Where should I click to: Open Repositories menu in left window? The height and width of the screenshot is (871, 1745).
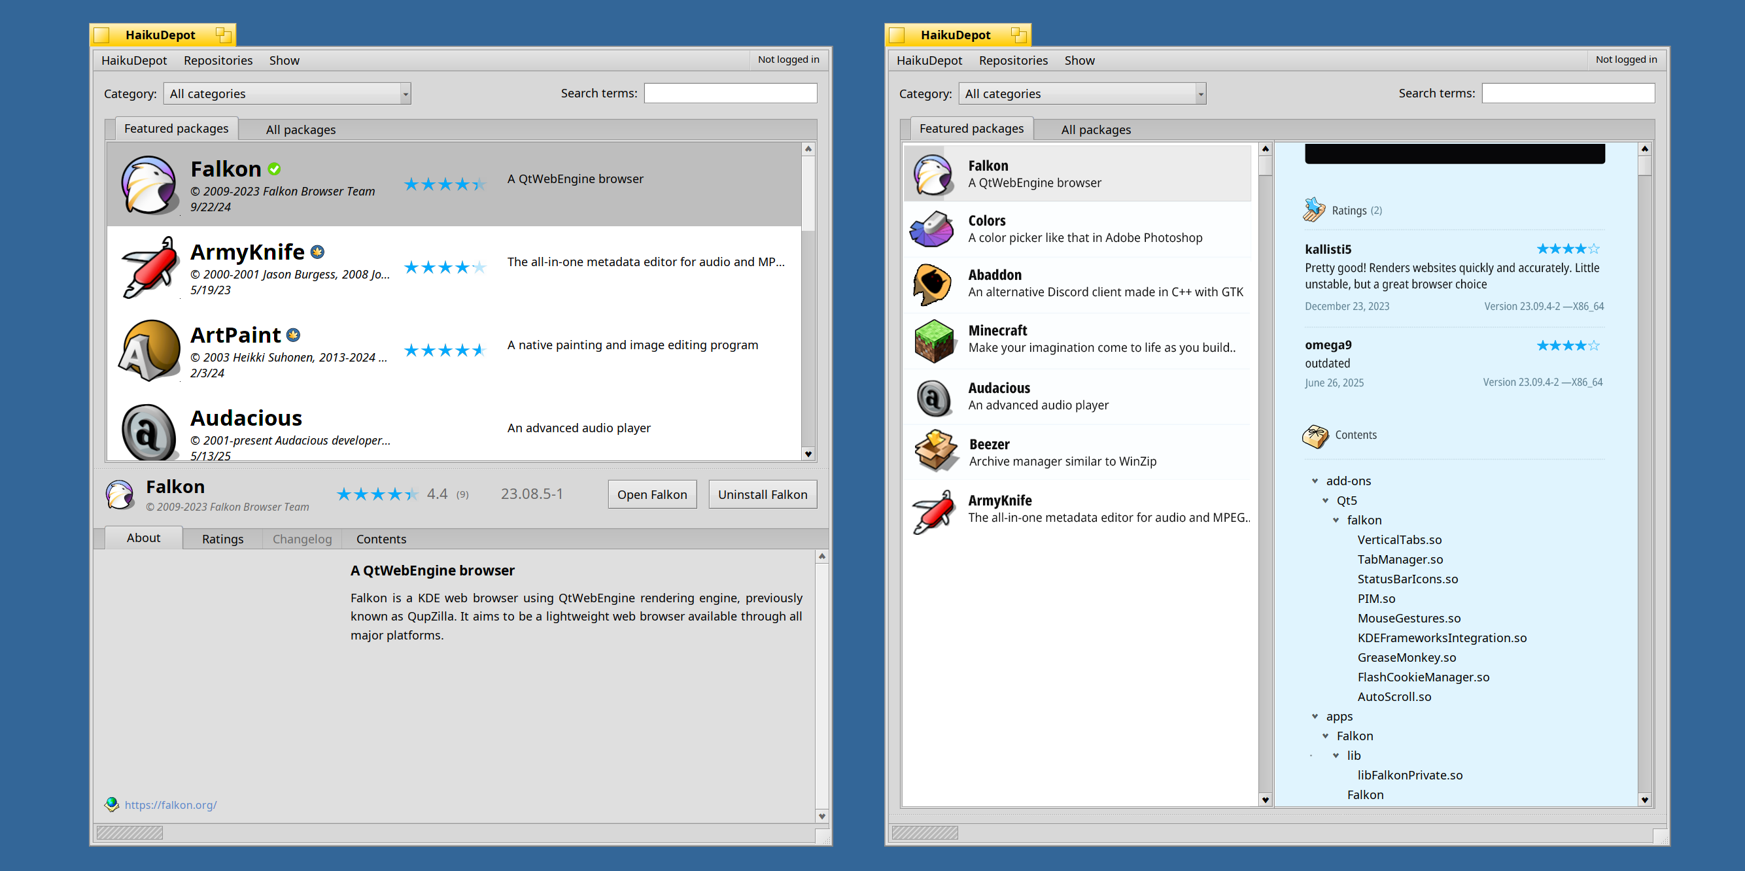click(218, 60)
